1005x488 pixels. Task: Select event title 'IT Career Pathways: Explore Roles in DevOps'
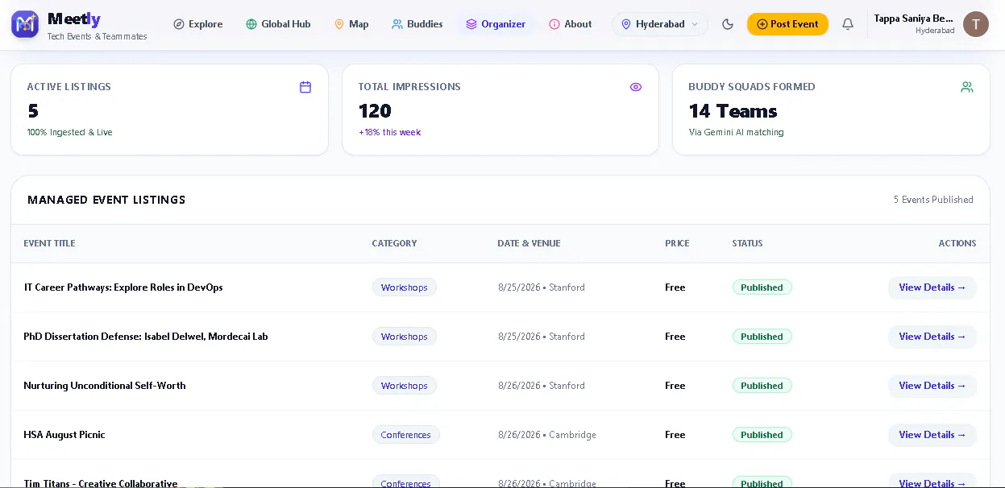(x=123, y=287)
